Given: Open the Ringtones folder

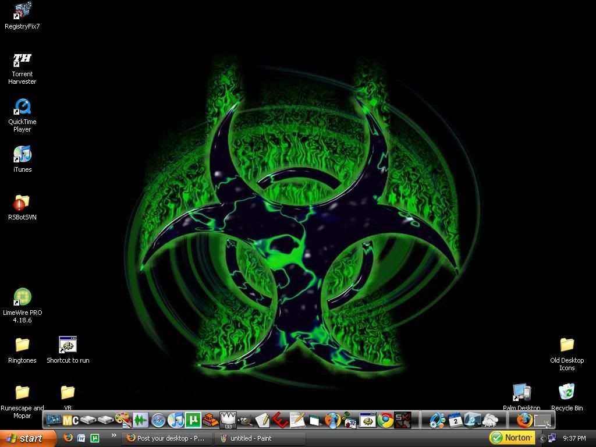Looking at the screenshot, I should [x=22, y=345].
